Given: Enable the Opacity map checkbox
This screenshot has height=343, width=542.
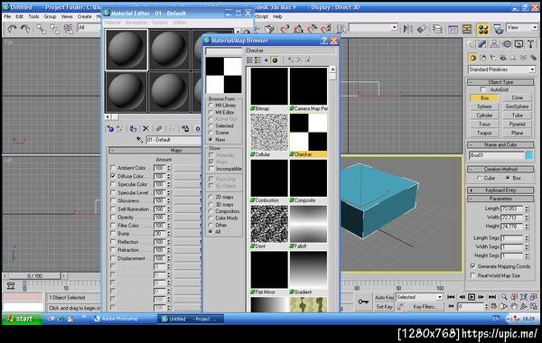Looking at the screenshot, I should (x=113, y=217).
